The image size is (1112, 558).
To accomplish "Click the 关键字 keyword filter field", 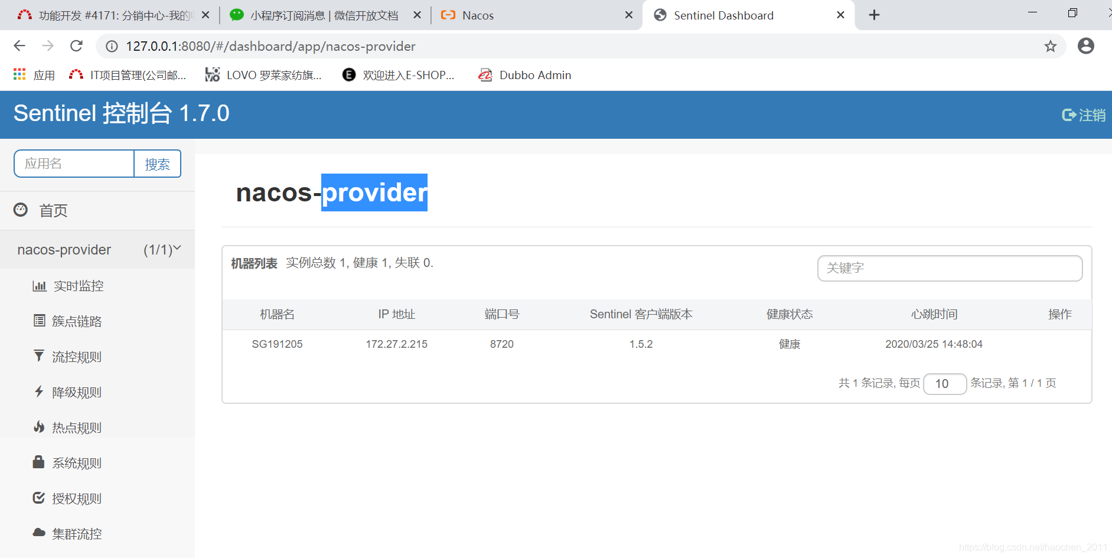I will (x=949, y=268).
